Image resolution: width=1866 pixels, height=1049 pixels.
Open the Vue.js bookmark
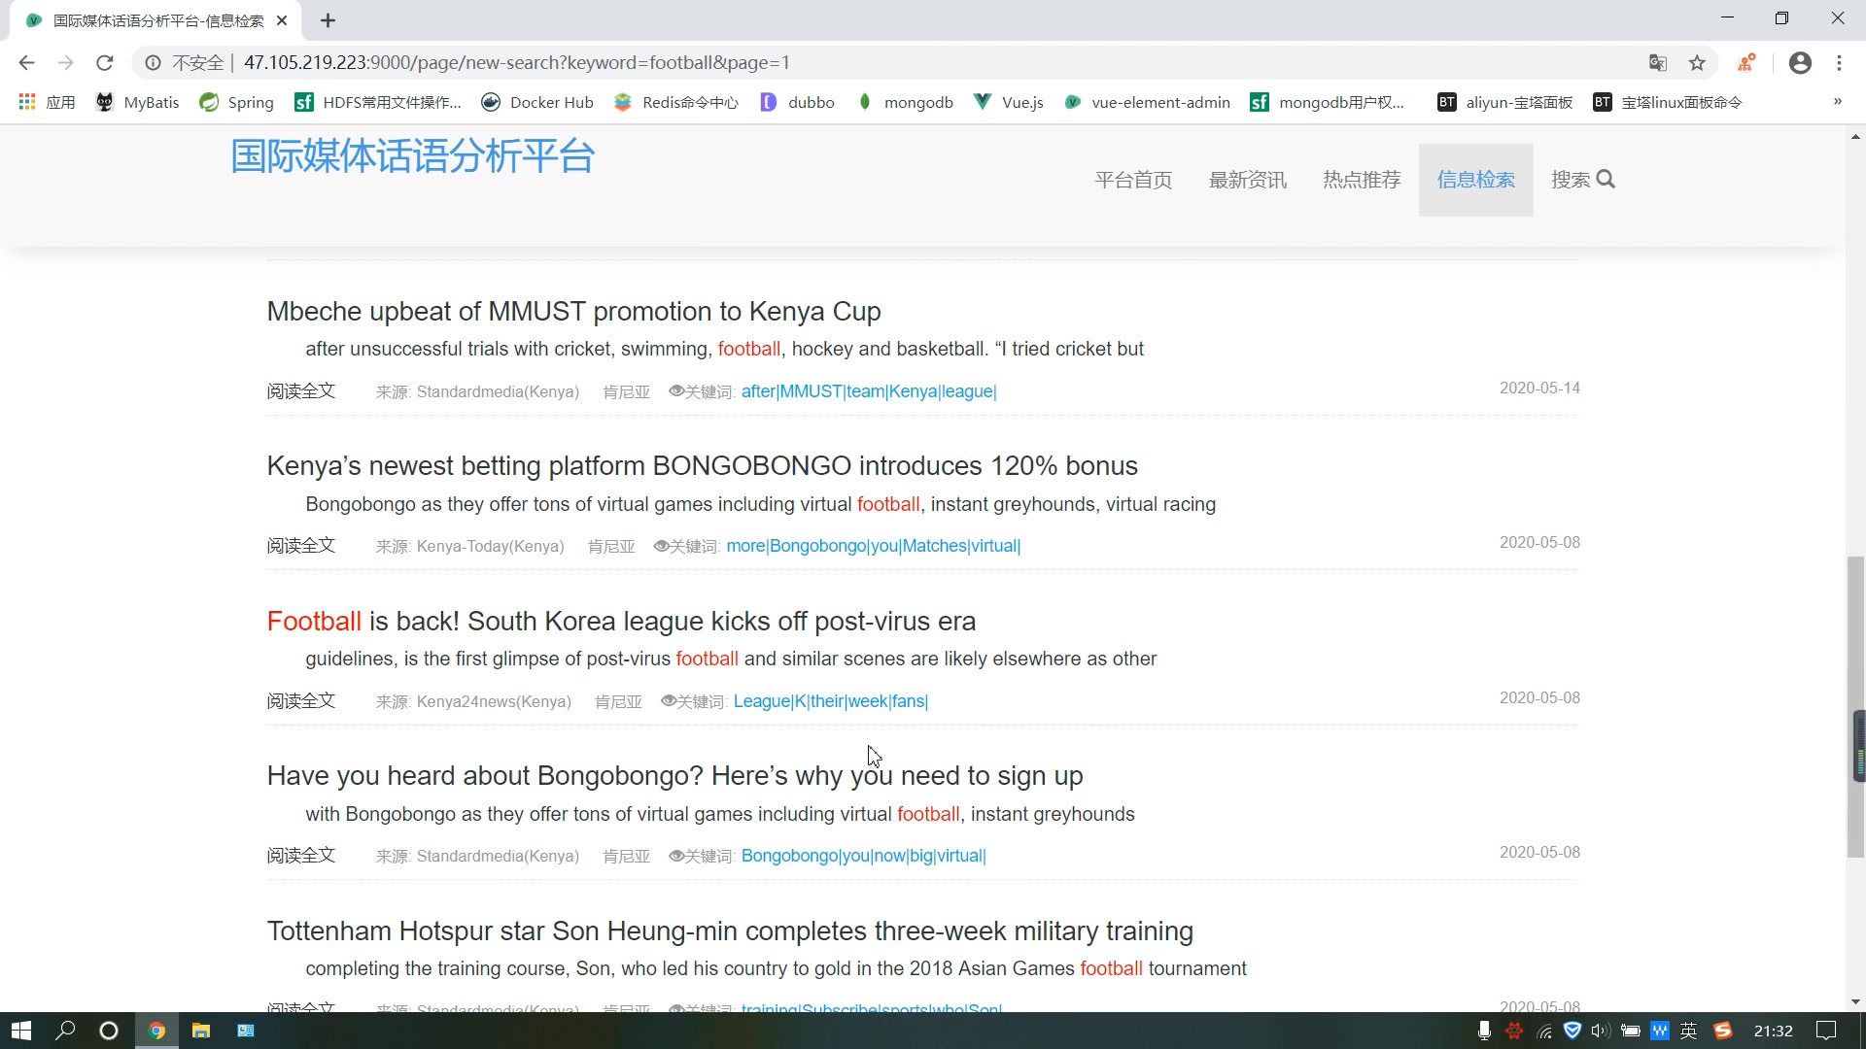(1009, 102)
